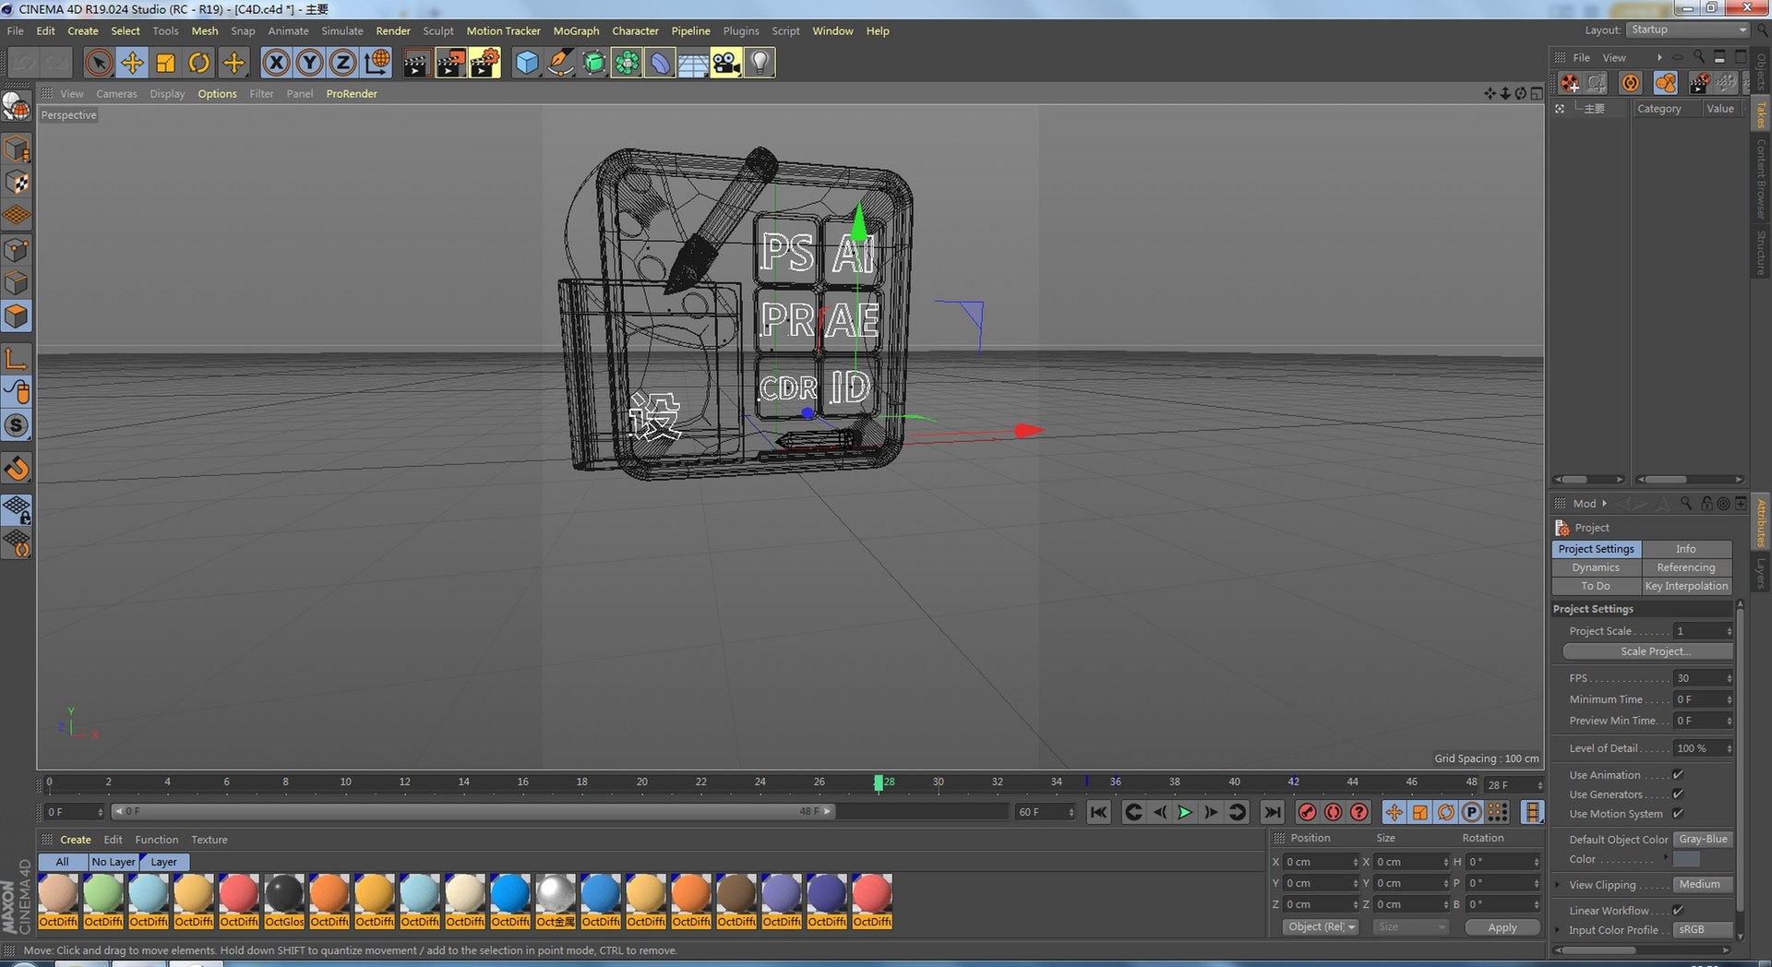Click the Floor environment icon
Screen dimensions: 1772x967
coord(693,63)
